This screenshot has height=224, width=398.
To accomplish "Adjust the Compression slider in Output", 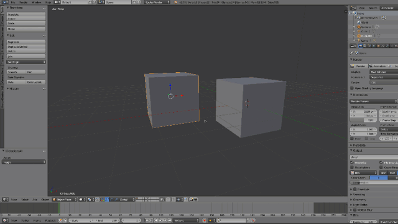I will 374,182.
